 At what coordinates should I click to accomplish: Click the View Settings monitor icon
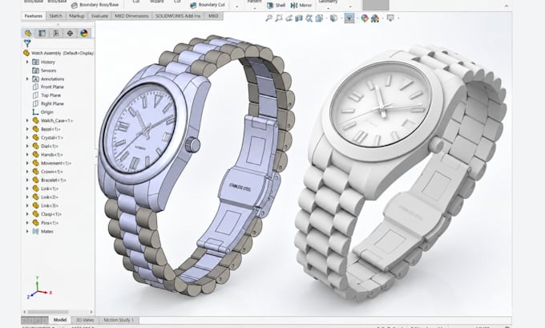coord(390,18)
